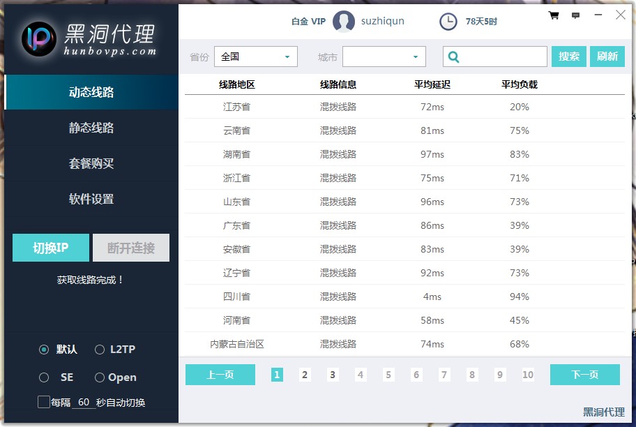Minimize the proxy window
This screenshot has height=427, width=636.
598,15
